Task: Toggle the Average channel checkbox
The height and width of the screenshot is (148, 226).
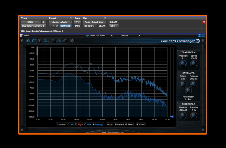Action: pos(94,125)
